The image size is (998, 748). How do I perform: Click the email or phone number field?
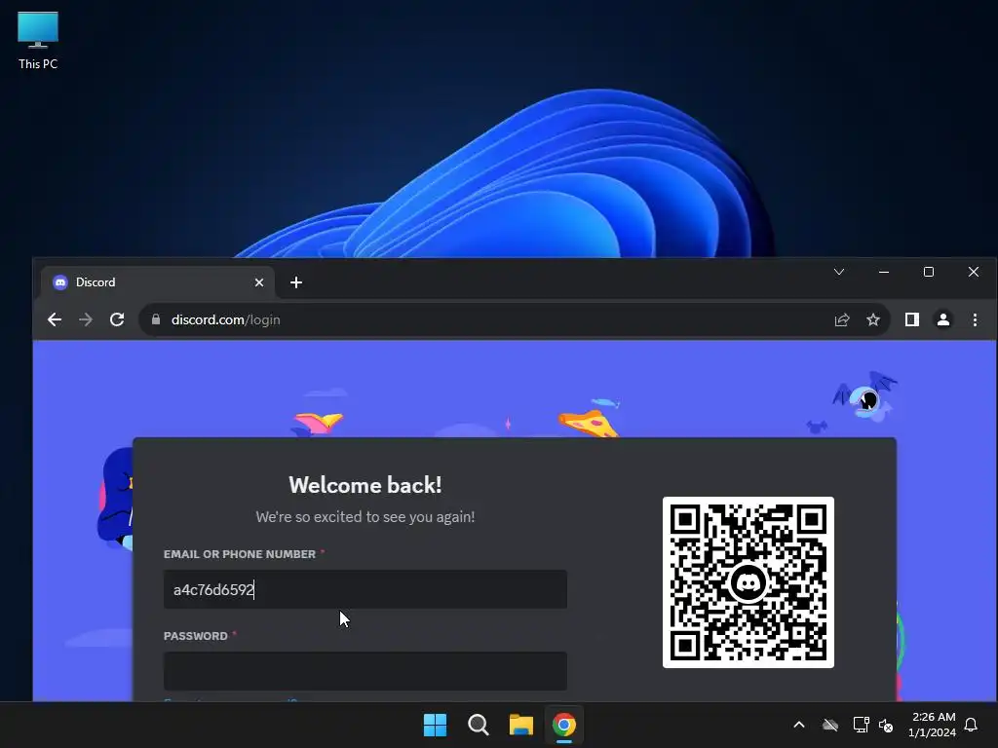coord(365,589)
